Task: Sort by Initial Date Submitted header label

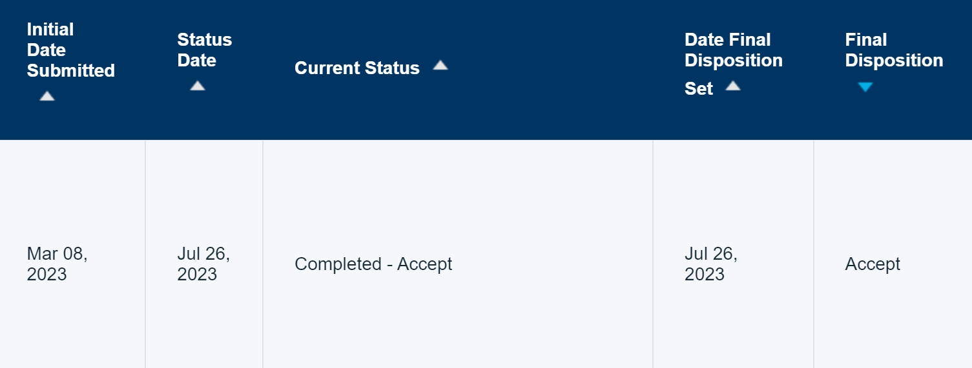Action: click(x=71, y=50)
